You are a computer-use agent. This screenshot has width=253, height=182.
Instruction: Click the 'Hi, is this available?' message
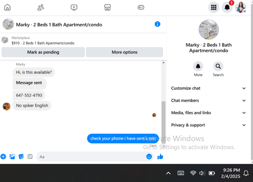34,72
